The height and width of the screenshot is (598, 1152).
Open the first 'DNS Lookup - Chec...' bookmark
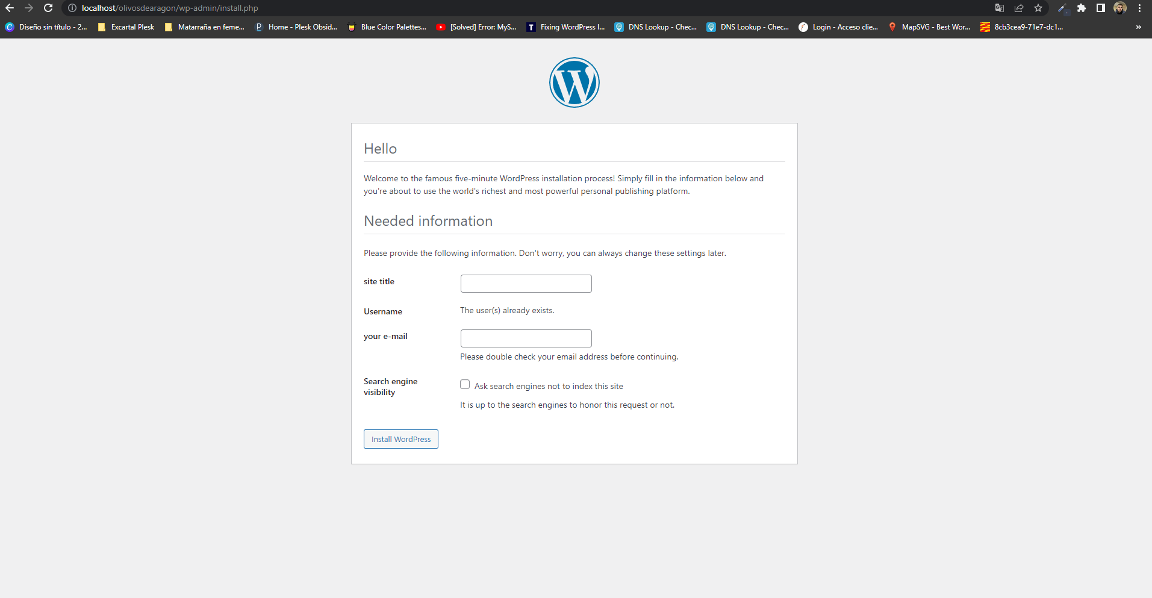(x=656, y=27)
